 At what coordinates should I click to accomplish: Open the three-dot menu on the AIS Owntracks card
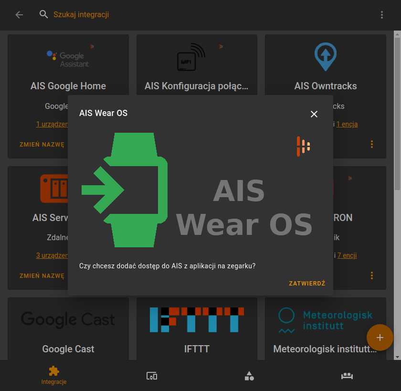pyautogui.click(x=371, y=144)
